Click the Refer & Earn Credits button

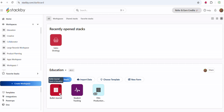point(187,10)
